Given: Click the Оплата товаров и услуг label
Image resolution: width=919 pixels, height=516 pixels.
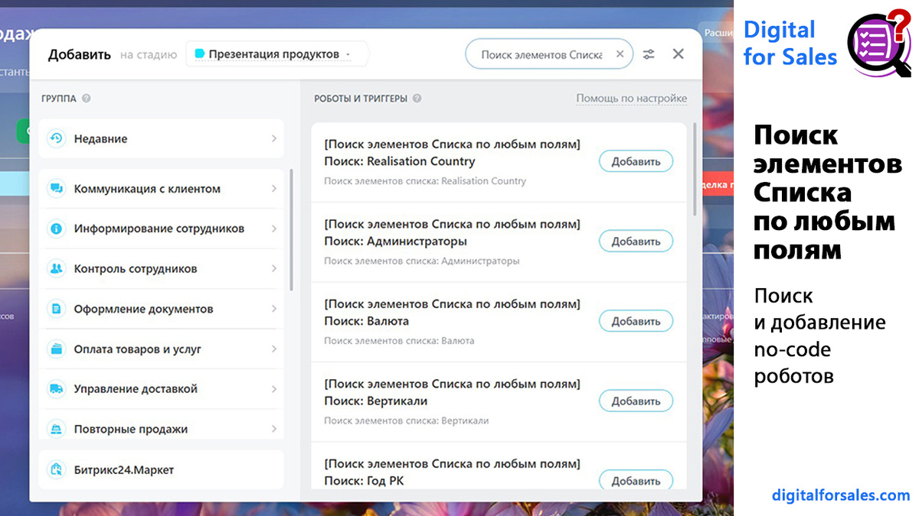Looking at the screenshot, I should 138,349.
